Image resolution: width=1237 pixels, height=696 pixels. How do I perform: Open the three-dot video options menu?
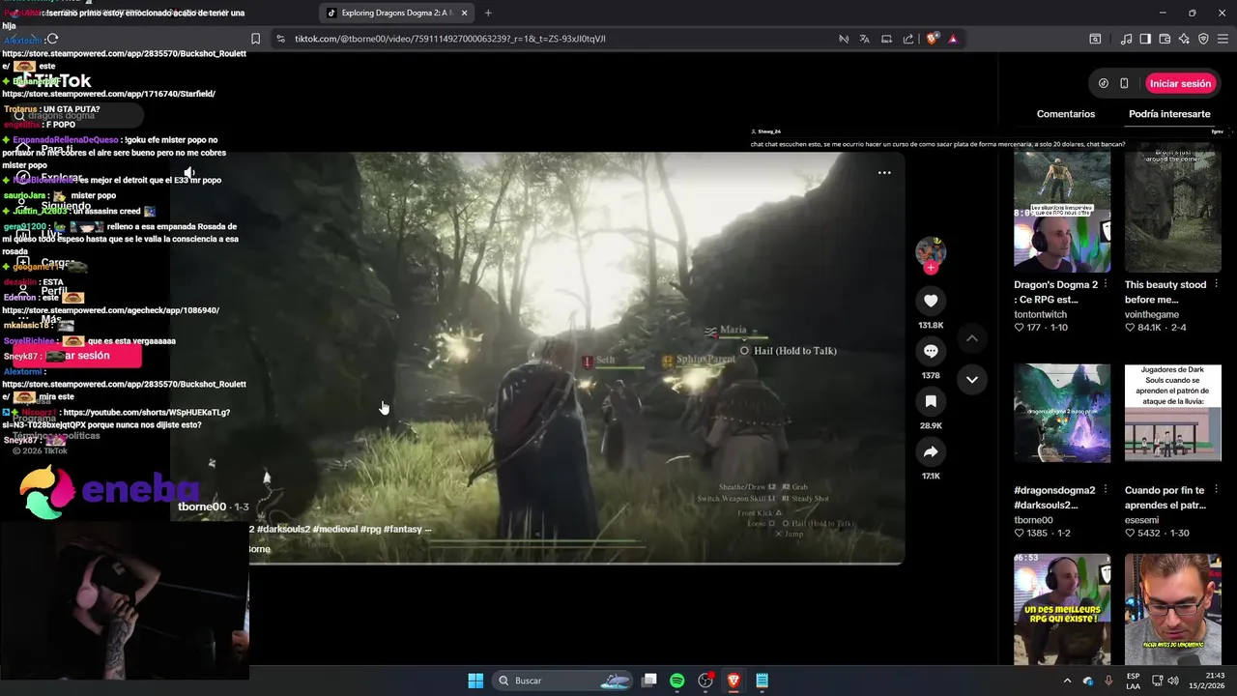(884, 172)
